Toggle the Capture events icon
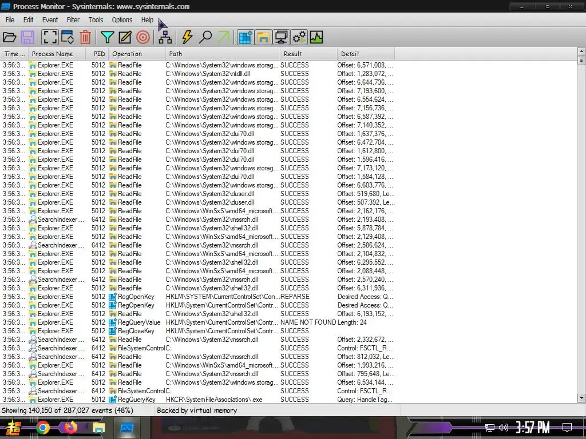This screenshot has height=439, width=586. (50, 37)
